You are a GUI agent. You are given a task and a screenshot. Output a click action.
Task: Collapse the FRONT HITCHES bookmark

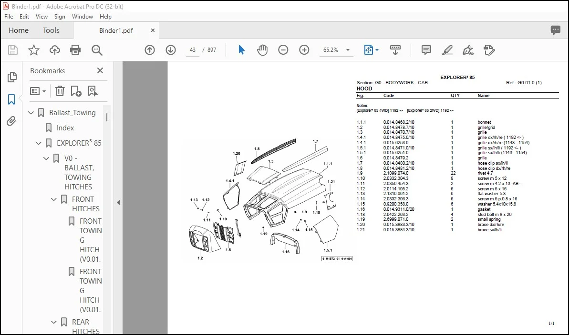point(54,199)
